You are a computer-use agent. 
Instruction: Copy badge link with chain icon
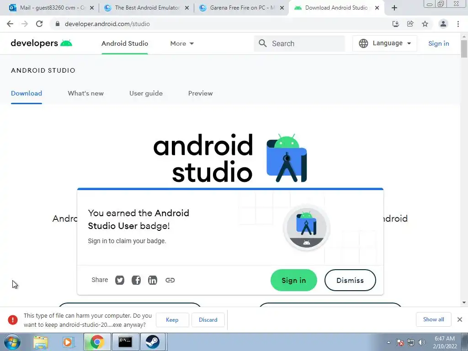click(x=170, y=280)
